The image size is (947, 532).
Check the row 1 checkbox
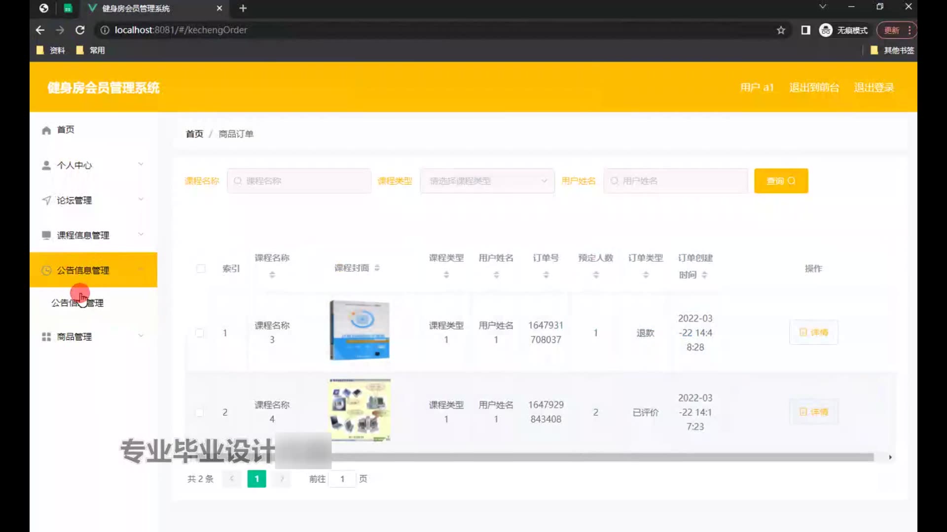[x=200, y=333]
